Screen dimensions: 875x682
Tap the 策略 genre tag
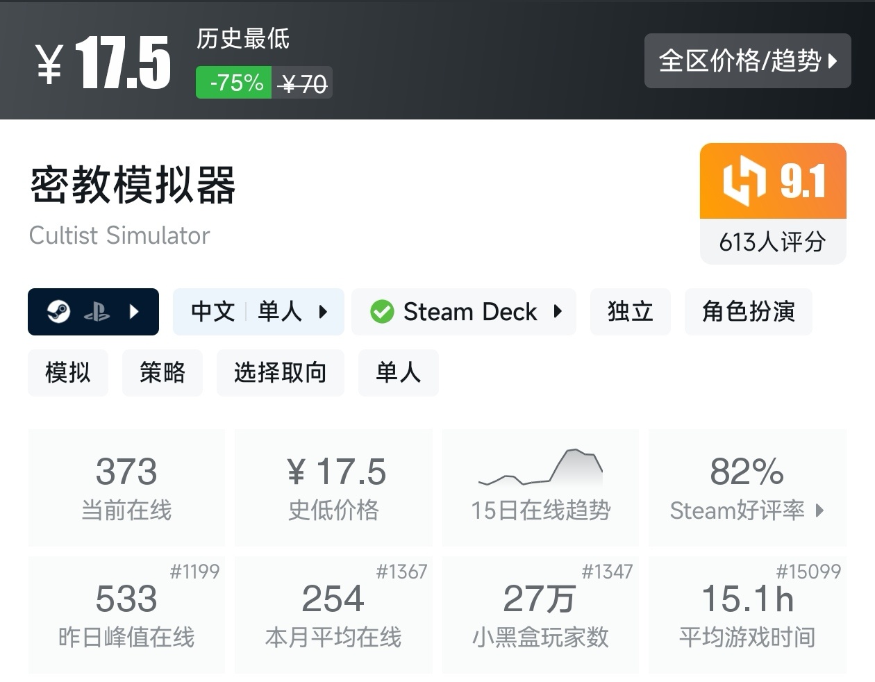(162, 373)
